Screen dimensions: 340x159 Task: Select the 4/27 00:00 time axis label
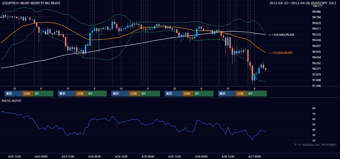[x=254, y=156]
